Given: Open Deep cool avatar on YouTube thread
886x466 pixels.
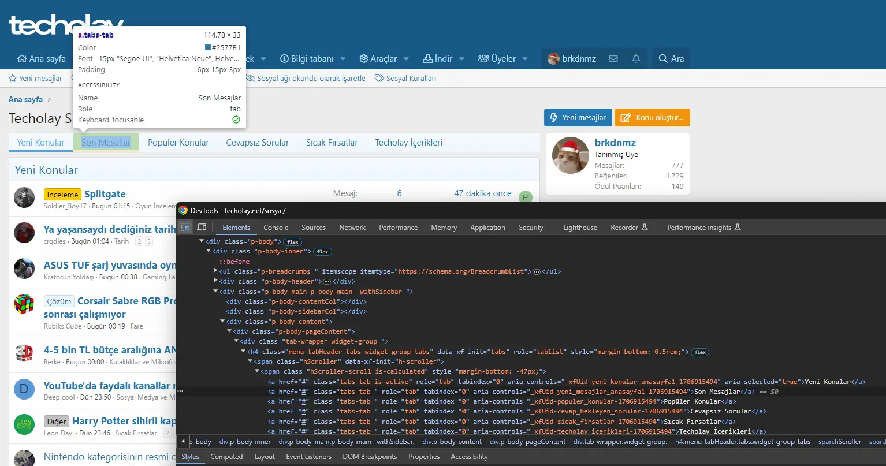Looking at the screenshot, I should click(24, 389).
